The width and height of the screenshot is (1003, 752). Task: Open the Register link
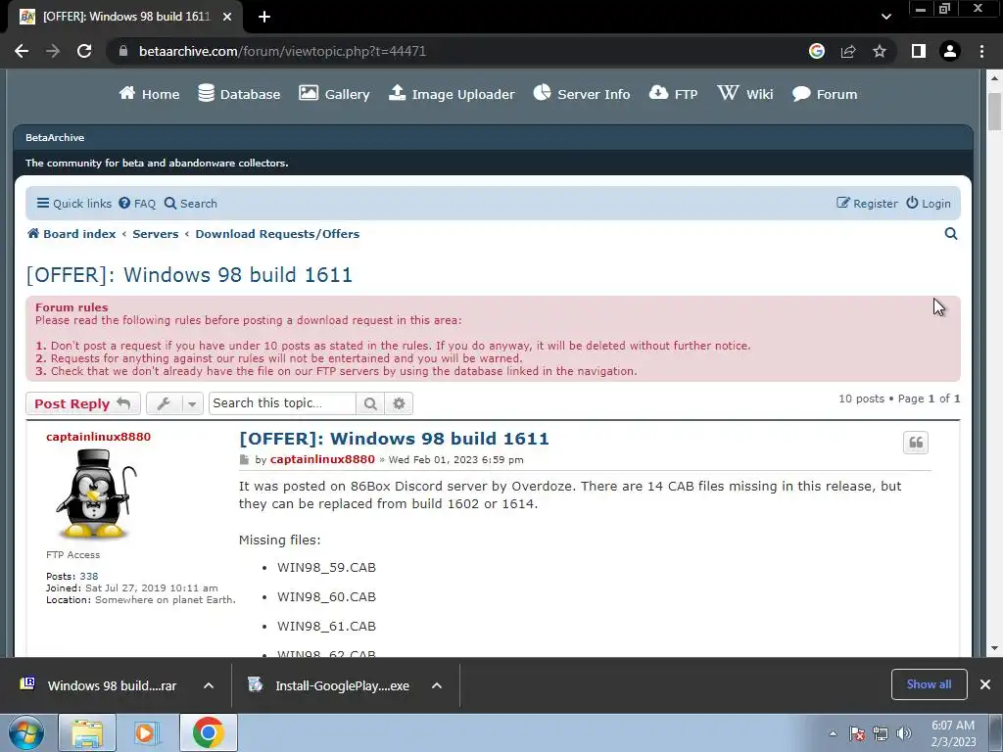(867, 204)
